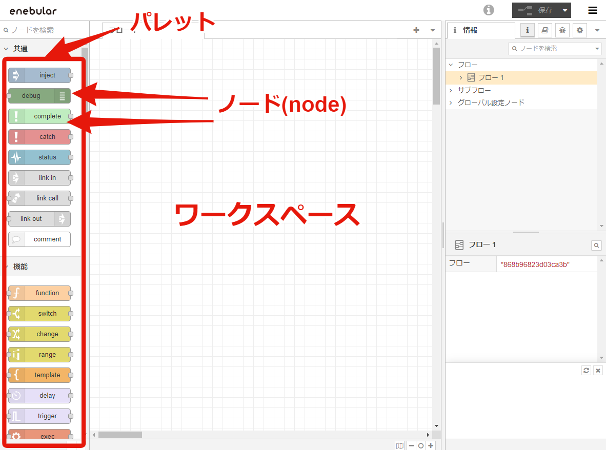
Task: Open the info search options dropdown
Action: [597, 49]
